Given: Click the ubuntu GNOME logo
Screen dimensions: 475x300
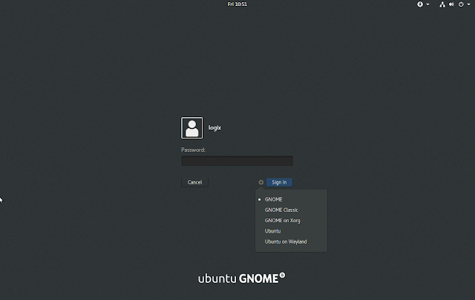Looking at the screenshot, I should click(x=240, y=279).
